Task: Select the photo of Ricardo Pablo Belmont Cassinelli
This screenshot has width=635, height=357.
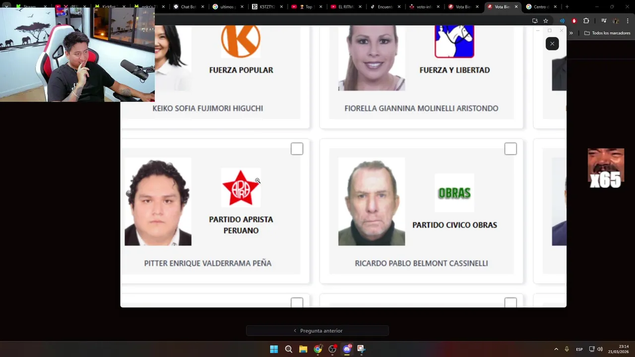Action: pyautogui.click(x=372, y=202)
